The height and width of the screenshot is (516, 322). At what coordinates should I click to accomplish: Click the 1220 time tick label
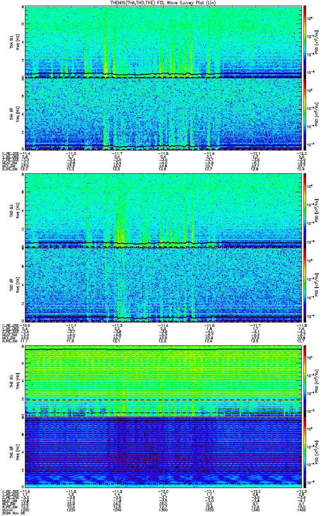pyautogui.click(x=71, y=510)
